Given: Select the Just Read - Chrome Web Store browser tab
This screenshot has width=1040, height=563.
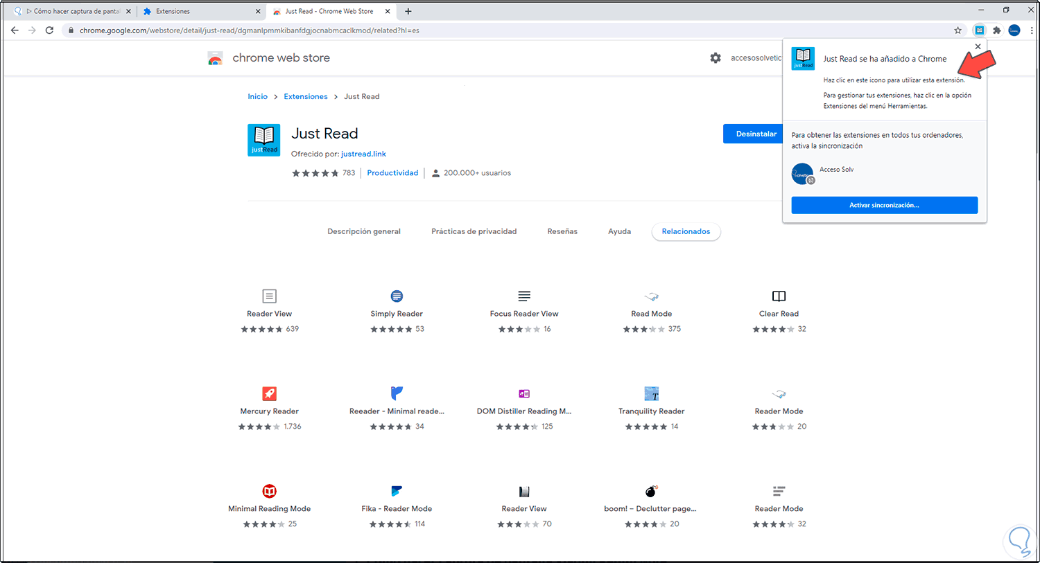Looking at the screenshot, I should tap(331, 11).
